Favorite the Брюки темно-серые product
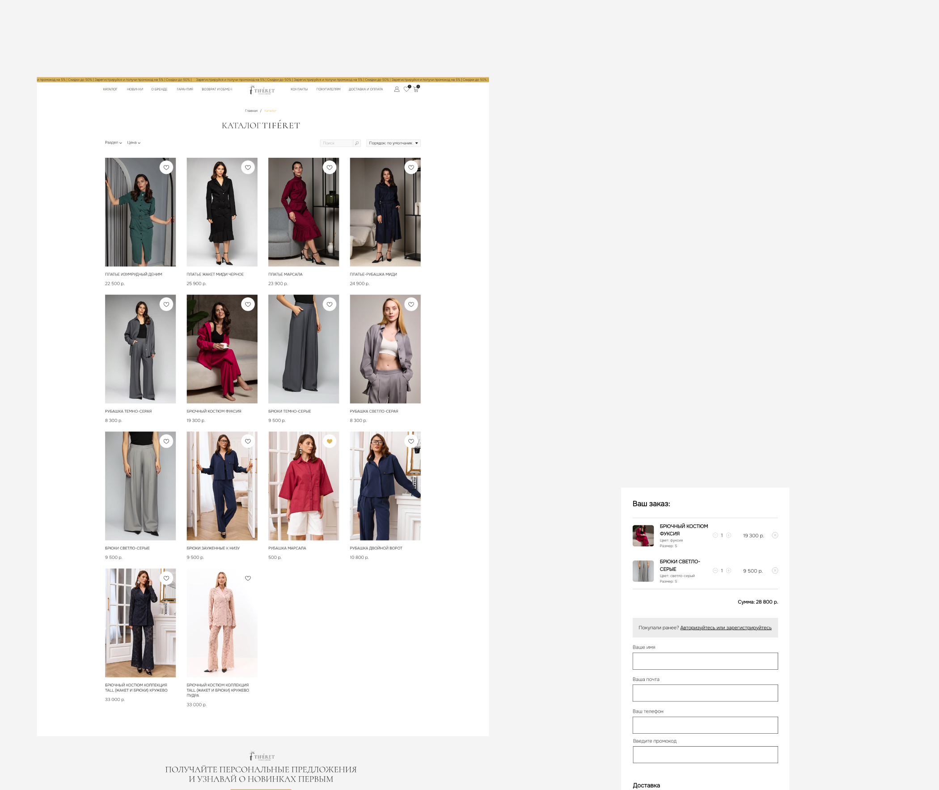The image size is (939, 790). 330,304
